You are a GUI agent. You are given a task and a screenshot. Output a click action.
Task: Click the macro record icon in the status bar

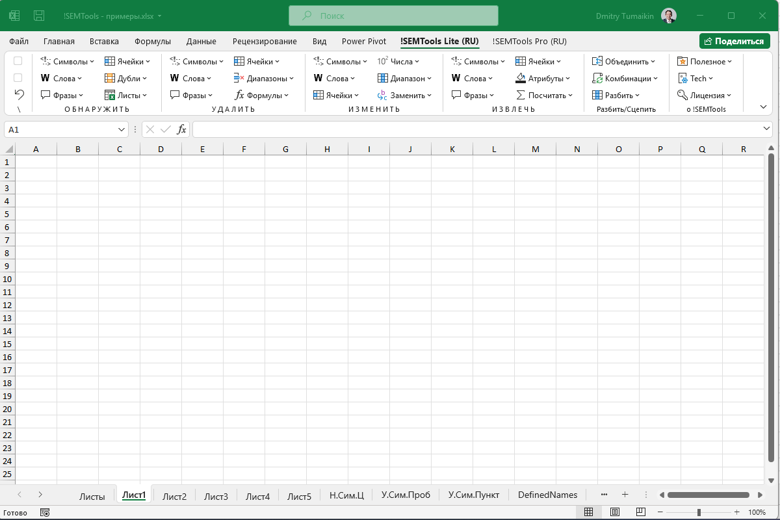point(45,512)
